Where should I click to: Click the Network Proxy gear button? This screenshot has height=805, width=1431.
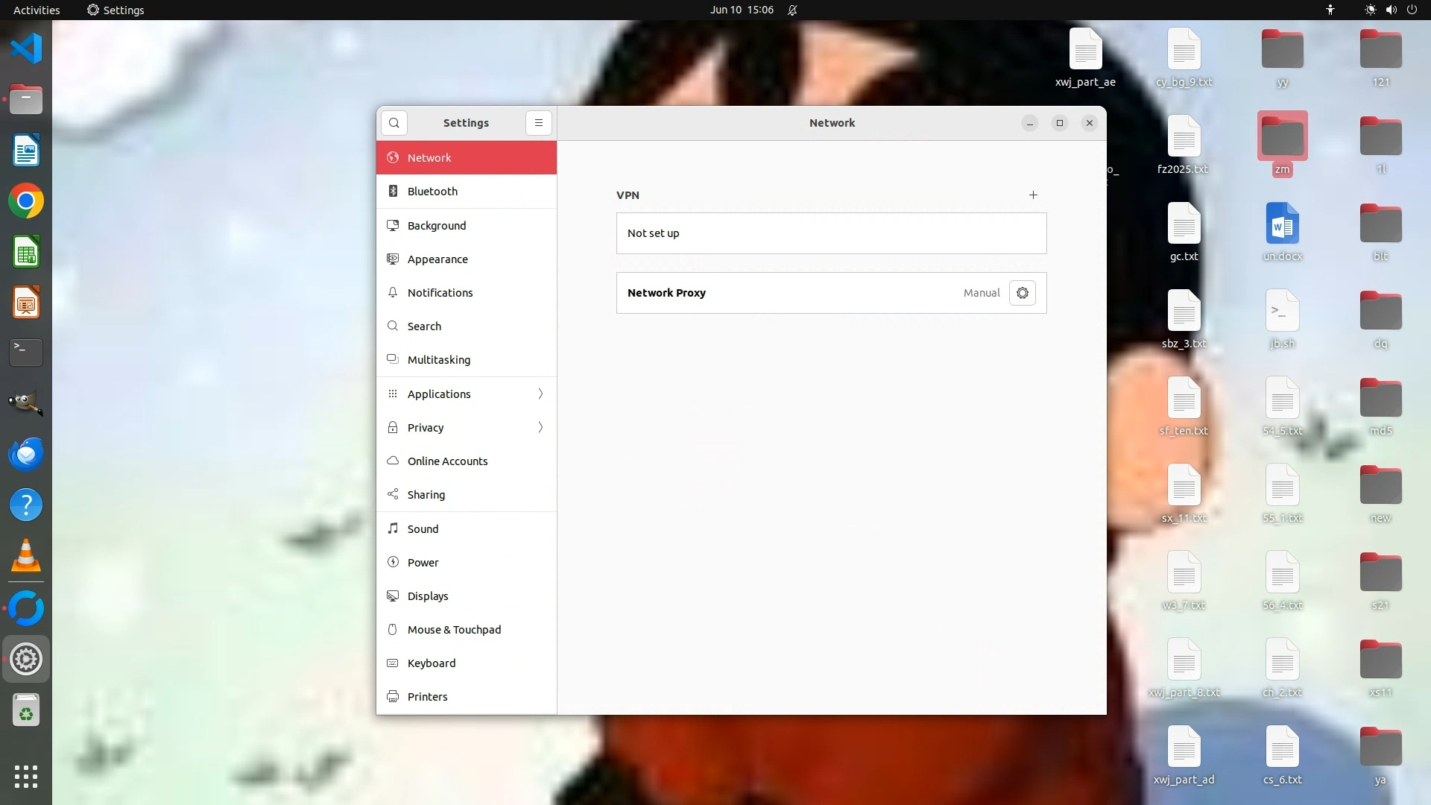pos(1022,293)
